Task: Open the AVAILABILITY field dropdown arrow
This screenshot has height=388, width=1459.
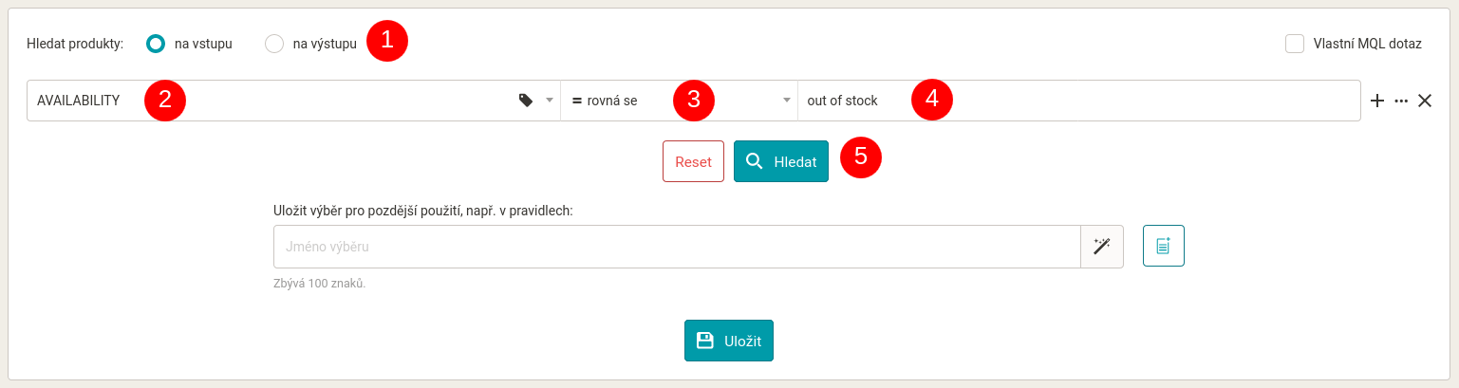Action: click(x=549, y=101)
